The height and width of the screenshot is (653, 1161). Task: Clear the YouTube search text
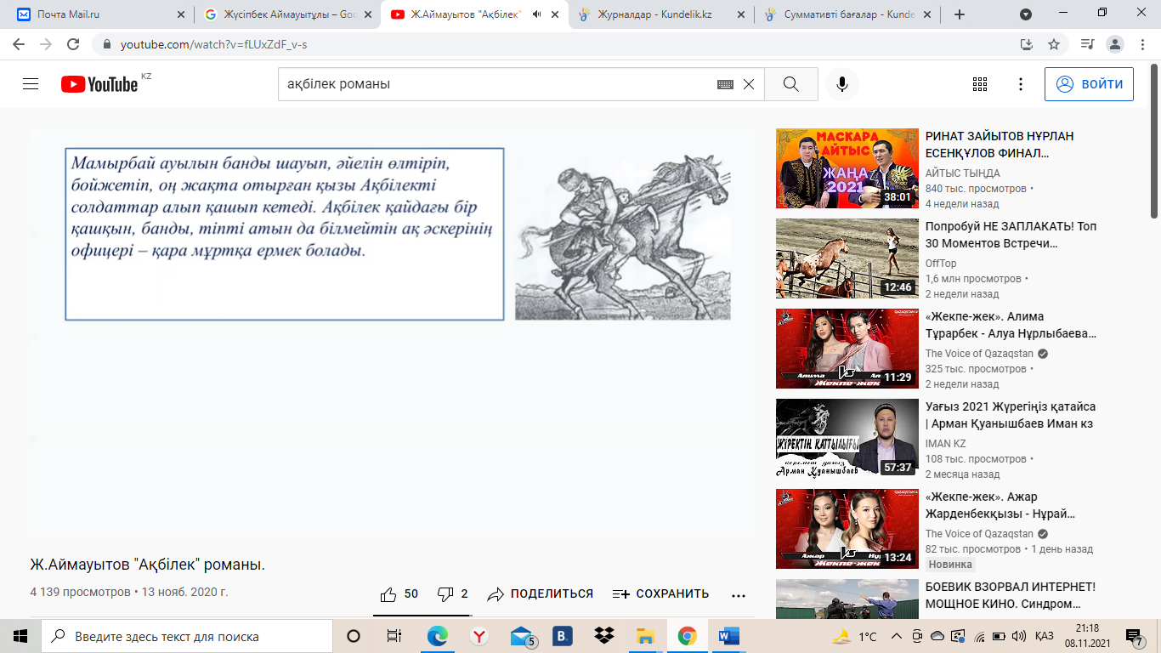(x=749, y=84)
